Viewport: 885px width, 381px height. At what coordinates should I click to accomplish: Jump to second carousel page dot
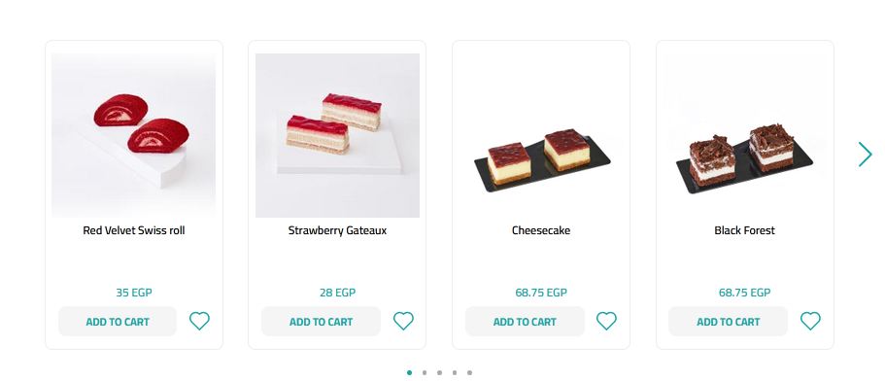[x=425, y=372]
